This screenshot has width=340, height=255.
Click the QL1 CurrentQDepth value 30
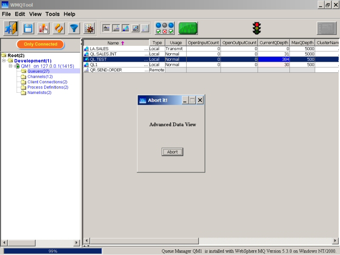pyautogui.click(x=274, y=65)
